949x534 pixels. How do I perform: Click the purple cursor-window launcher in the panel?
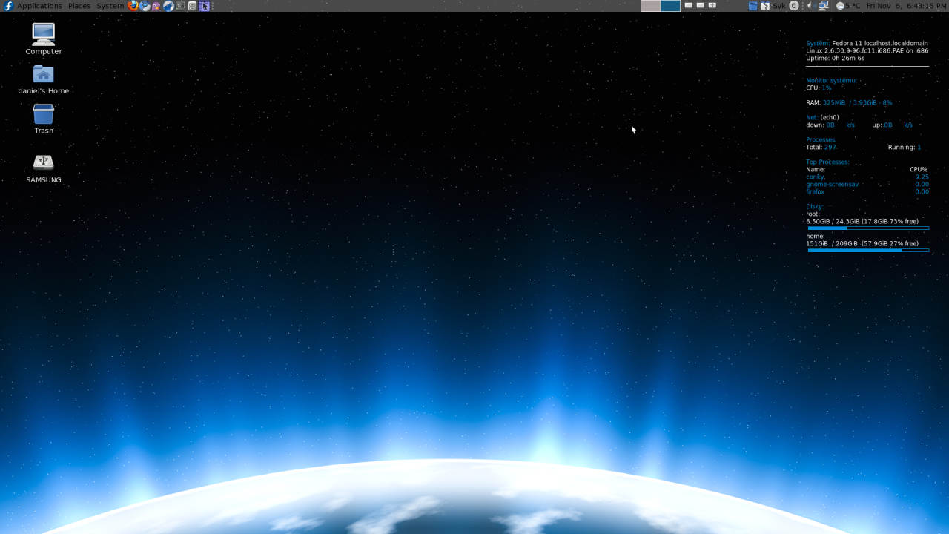204,6
